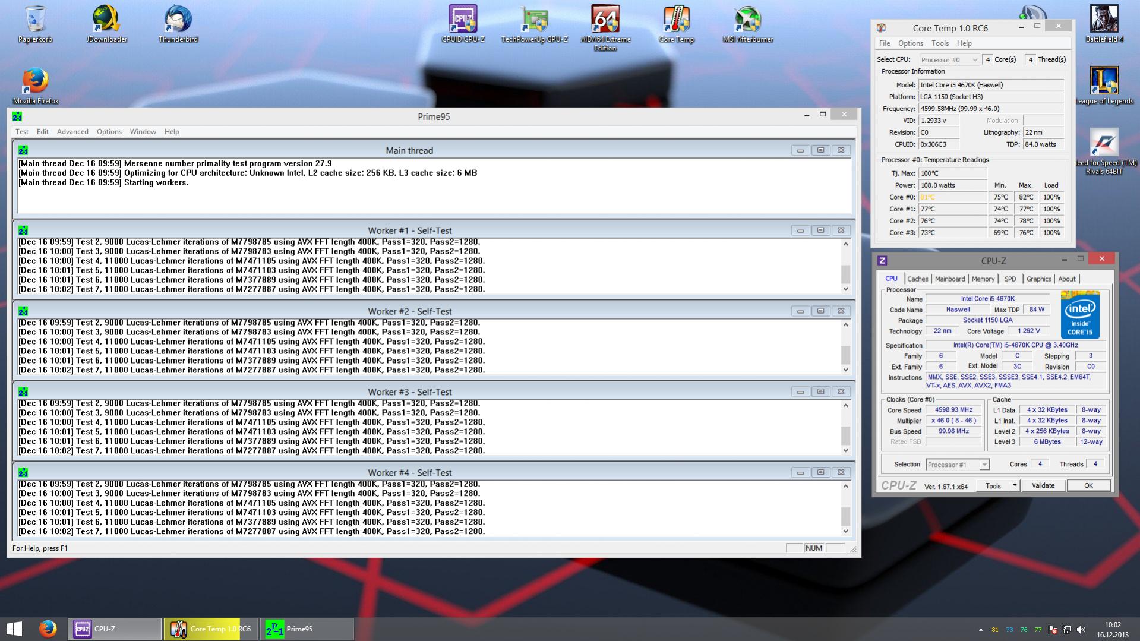1140x641 pixels.
Task: Expand CPU-Z Tools dropdown arrow
Action: (1015, 486)
